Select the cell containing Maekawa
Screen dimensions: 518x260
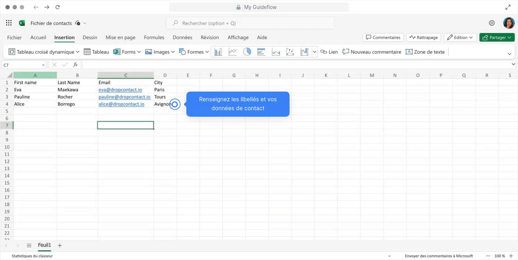(x=77, y=90)
